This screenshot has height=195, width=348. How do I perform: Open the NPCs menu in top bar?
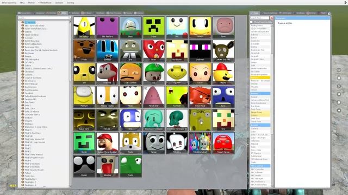[22, 3]
